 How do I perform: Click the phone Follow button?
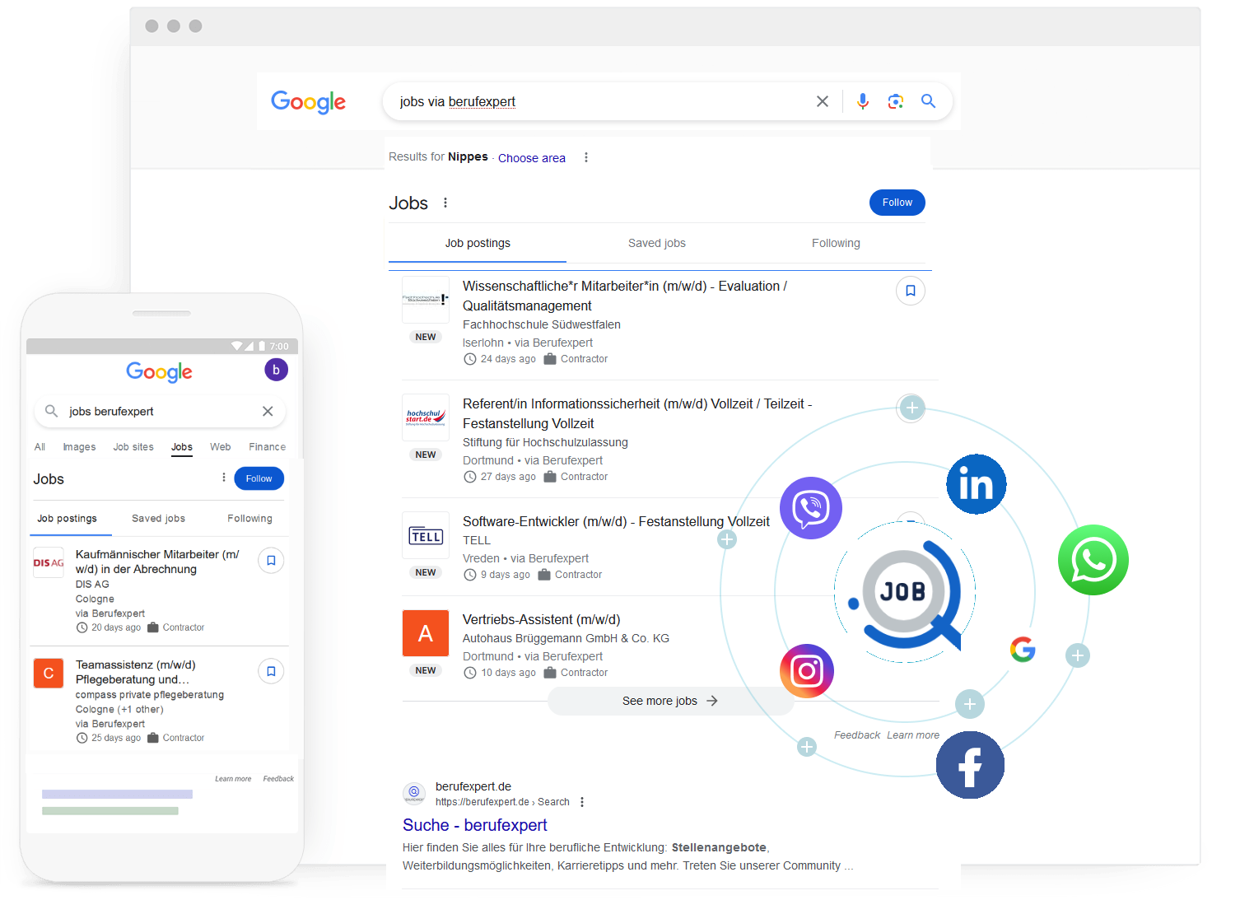point(259,478)
